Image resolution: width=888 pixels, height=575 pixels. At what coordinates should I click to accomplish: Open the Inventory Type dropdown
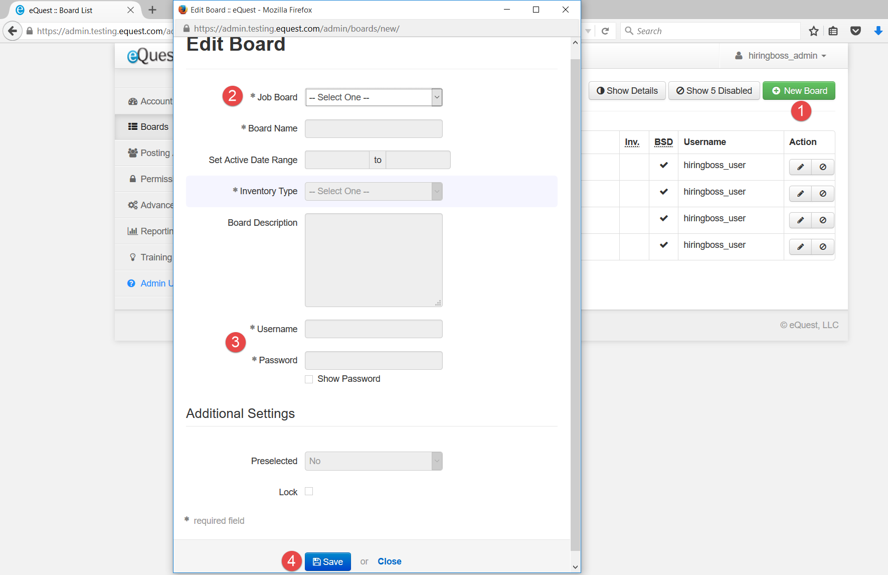pos(374,191)
